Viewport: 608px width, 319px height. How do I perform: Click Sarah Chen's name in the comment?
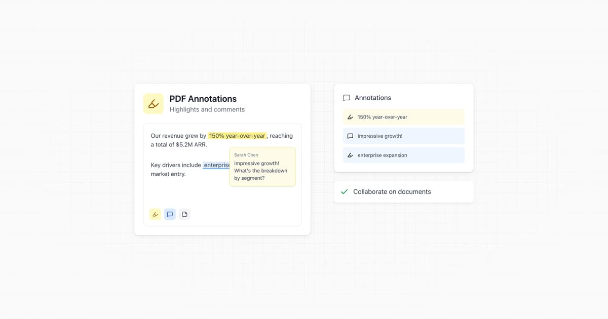(x=246, y=154)
